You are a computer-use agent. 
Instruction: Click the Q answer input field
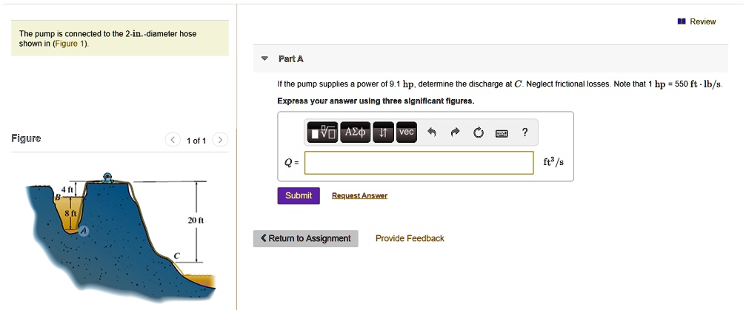pyautogui.click(x=419, y=163)
